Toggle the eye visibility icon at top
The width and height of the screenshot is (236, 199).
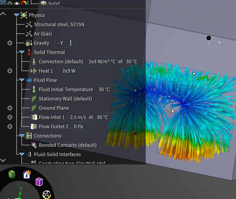click(x=17, y=3)
